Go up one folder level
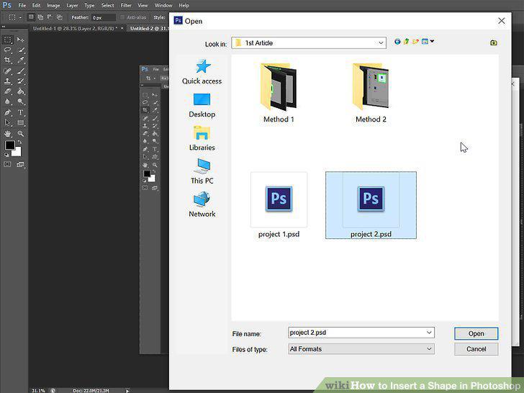 [407, 42]
